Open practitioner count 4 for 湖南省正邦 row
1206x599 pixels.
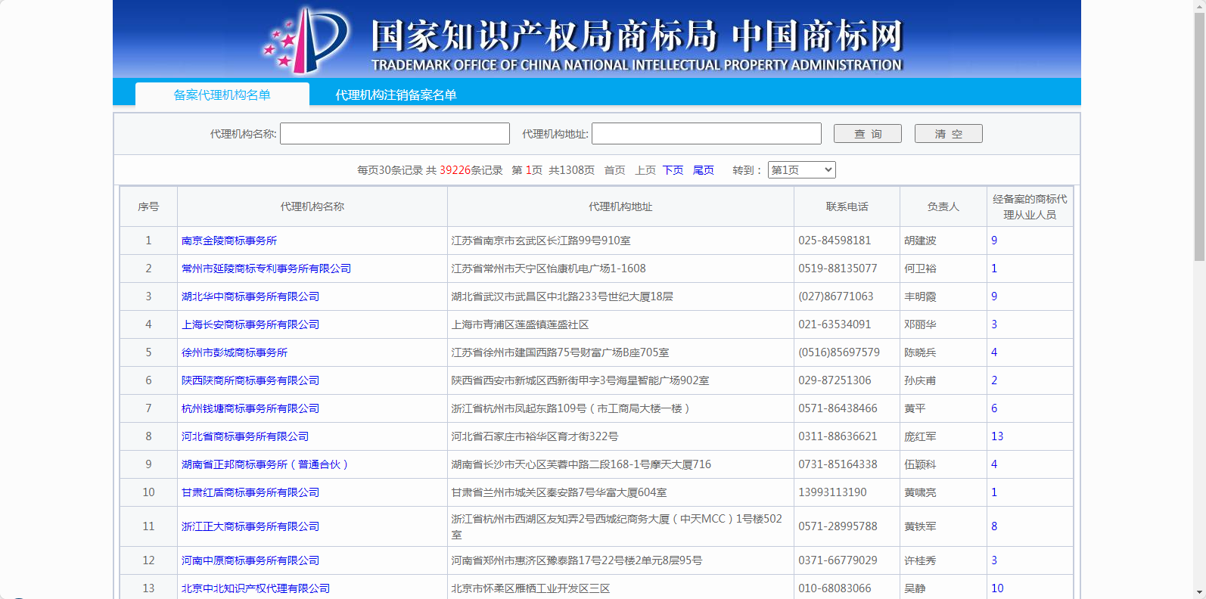point(994,464)
